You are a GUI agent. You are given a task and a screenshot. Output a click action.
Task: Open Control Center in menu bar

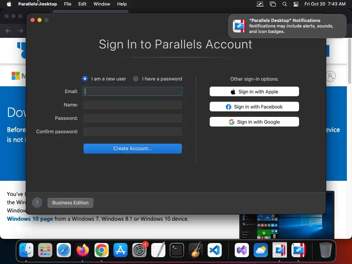296,4
